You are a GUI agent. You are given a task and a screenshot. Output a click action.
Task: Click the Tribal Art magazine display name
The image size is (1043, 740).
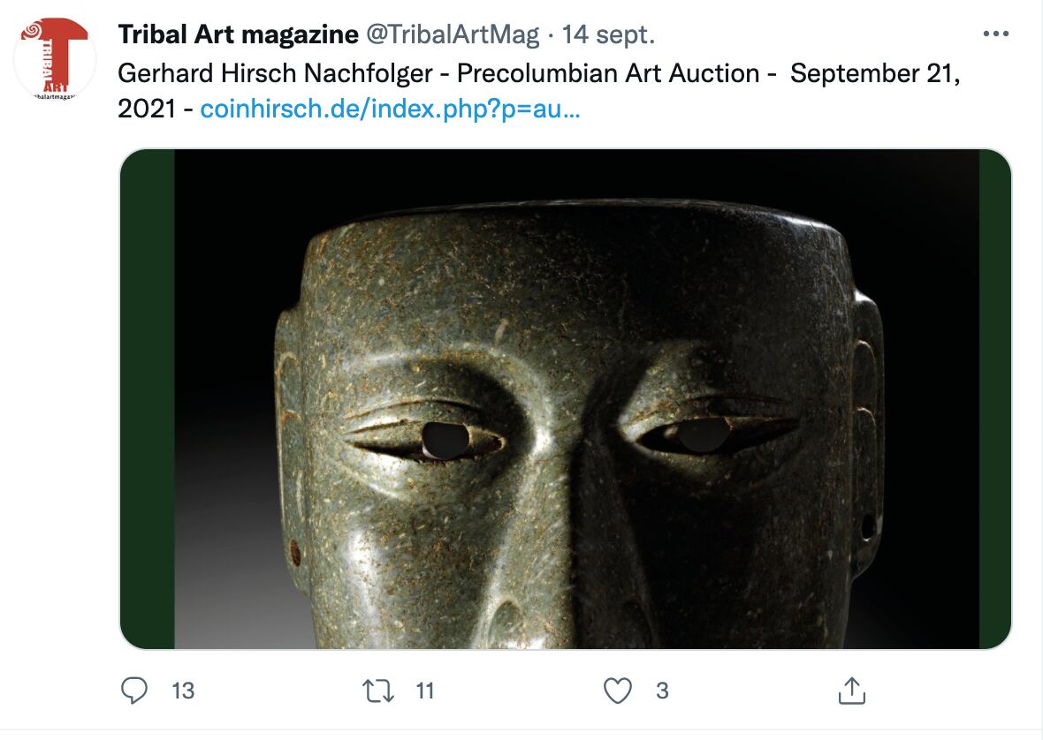coord(238,34)
